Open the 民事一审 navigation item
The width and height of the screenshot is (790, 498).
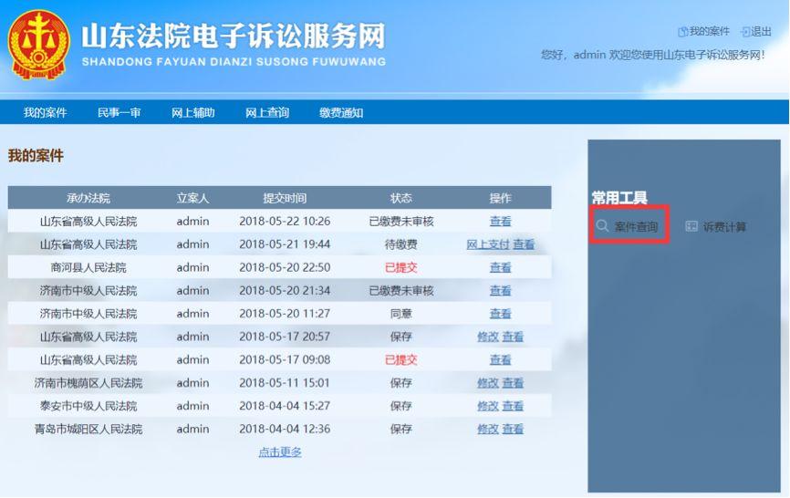click(x=119, y=112)
